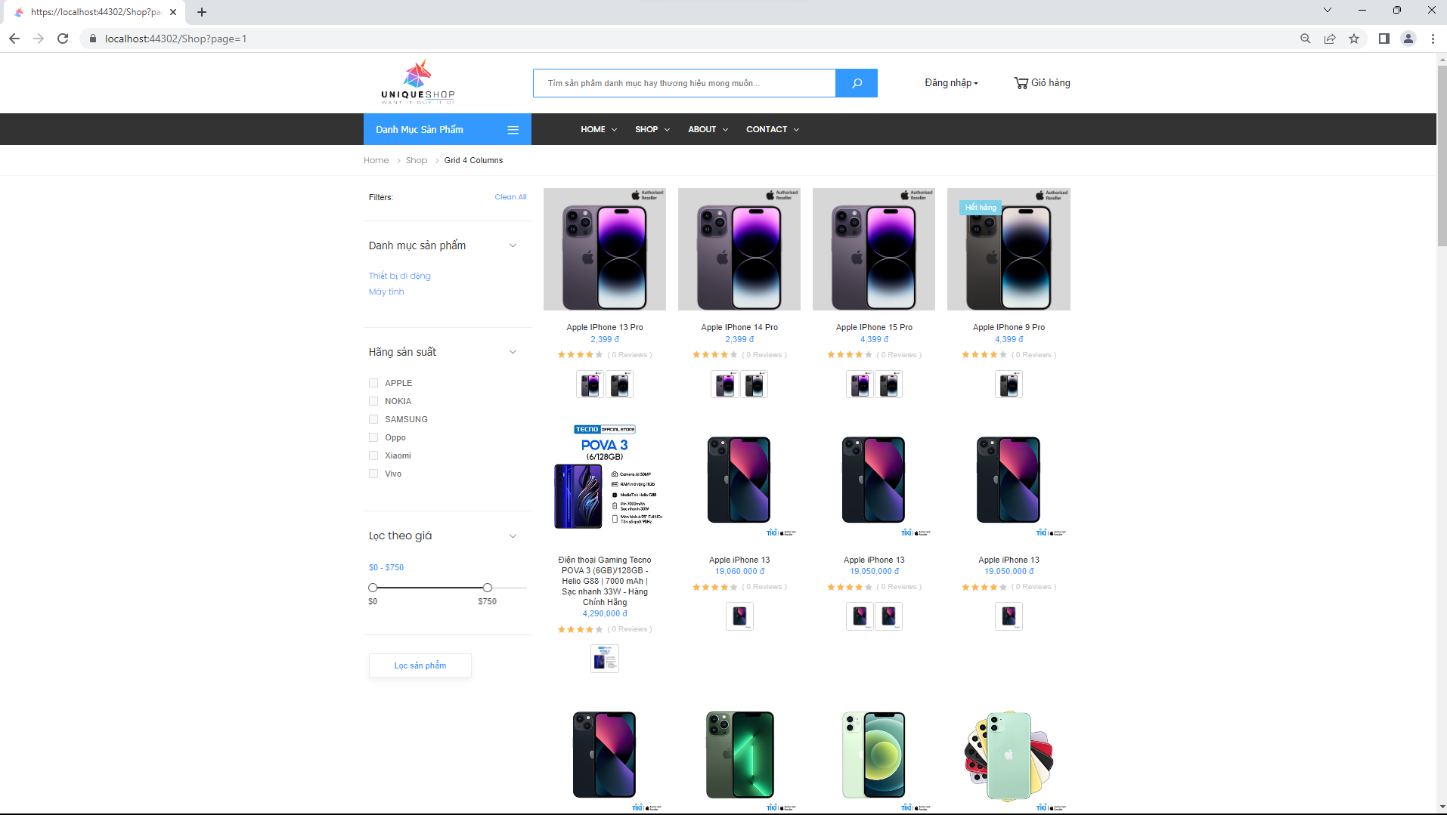Enable the SAMSUNG brand checkbox
The height and width of the screenshot is (815, 1447).
[373, 419]
